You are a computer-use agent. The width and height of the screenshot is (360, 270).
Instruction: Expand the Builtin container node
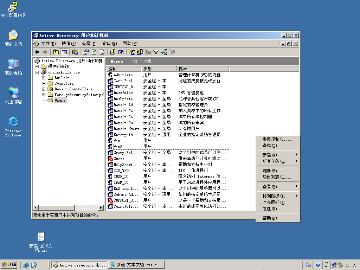[44, 78]
